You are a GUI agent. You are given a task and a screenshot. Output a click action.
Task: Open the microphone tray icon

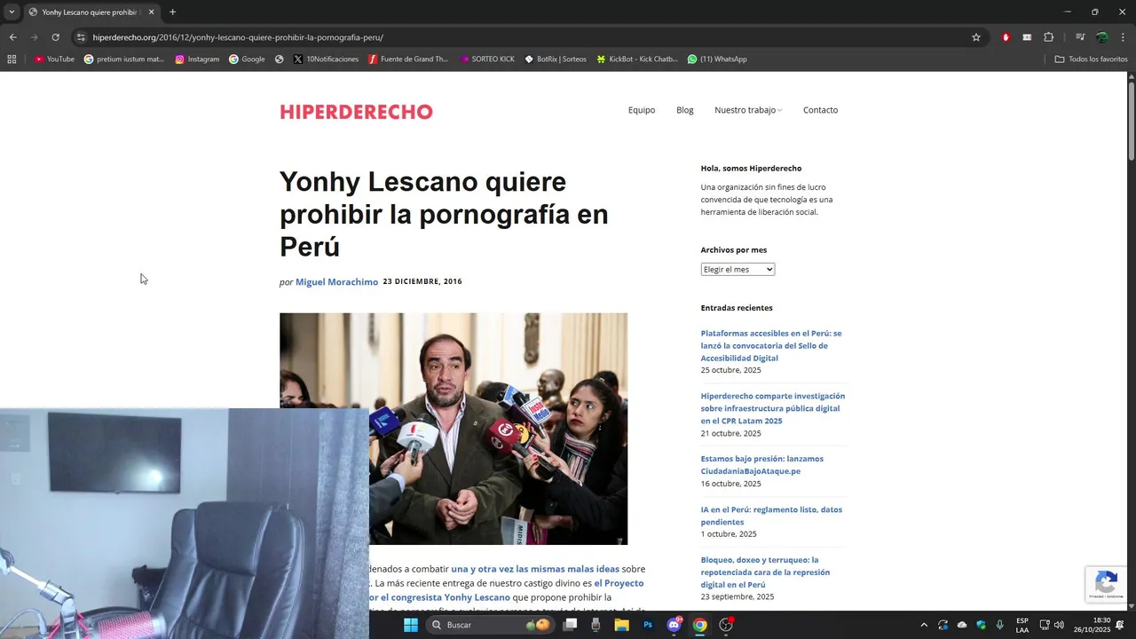click(1000, 625)
